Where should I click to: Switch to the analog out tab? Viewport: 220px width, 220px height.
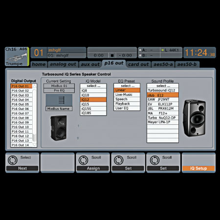pyautogui.click(x=63, y=64)
